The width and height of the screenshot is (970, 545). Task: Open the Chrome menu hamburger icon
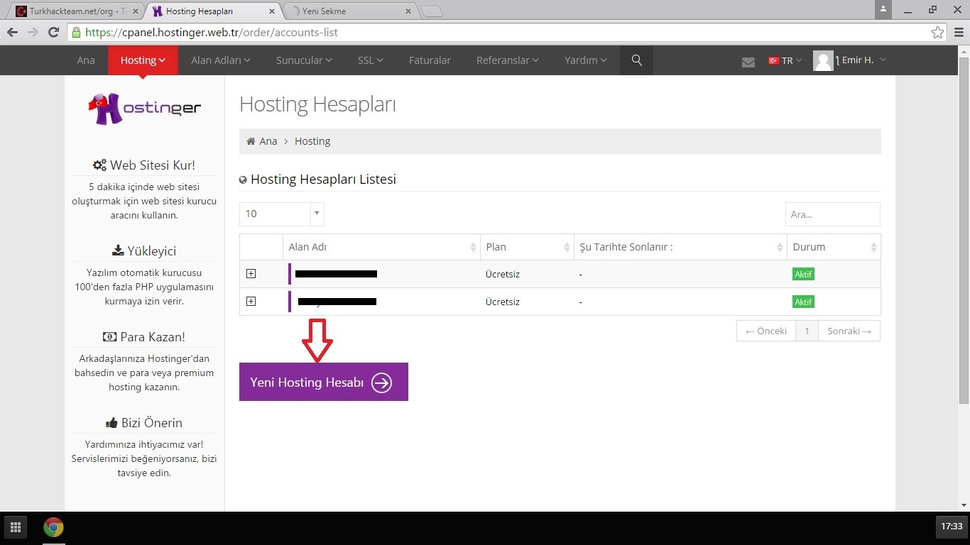click(959, 33)
